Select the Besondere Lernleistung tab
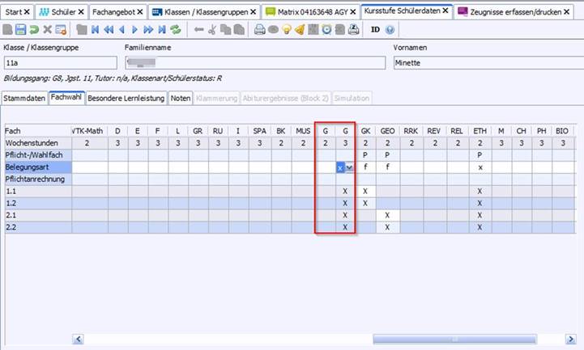The image size is (584, 350). (126, 98)
